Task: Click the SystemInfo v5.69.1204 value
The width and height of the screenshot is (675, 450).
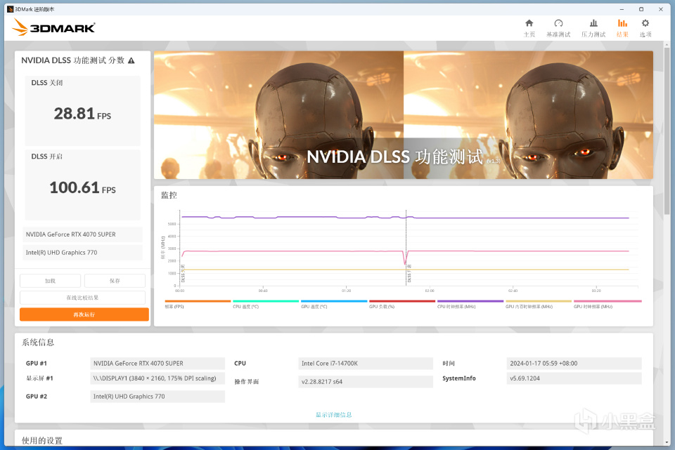Action: [574, 378]
